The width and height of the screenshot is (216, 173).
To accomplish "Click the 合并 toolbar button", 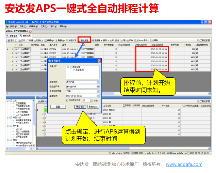I will tap(112, 41).
